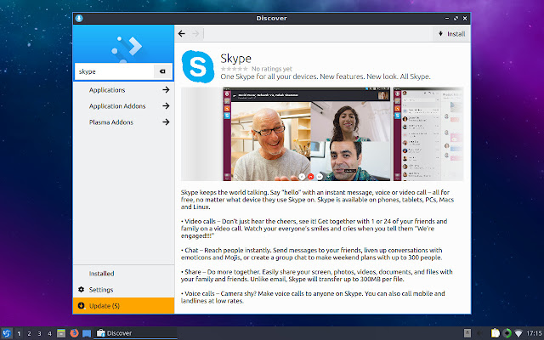544x340 pixels.
Task: Click into the skype search field
Action: [x=114, y=71]
